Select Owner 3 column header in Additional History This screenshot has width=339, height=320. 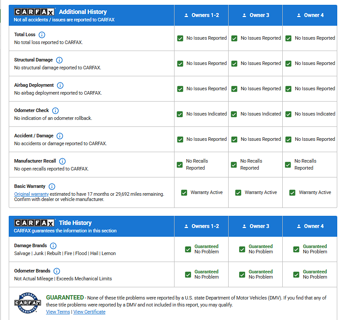coord(255,15)
